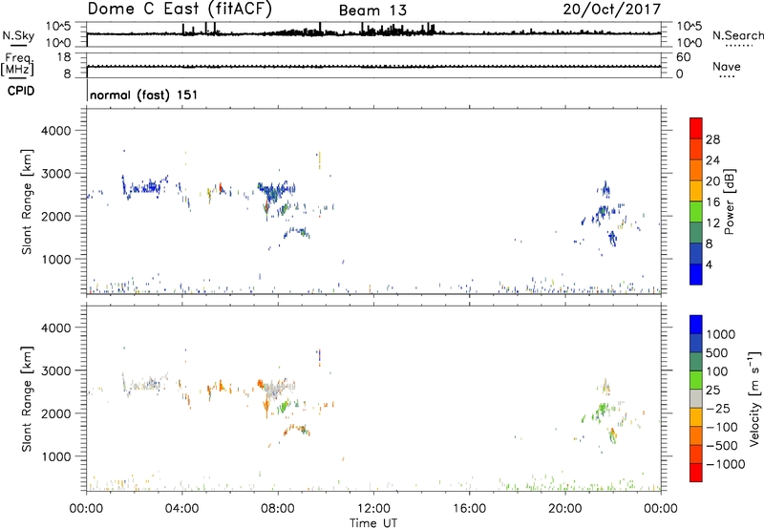
Task: Click the "-1000" Velocity colorbar value
Action: [x=726, y=464]
